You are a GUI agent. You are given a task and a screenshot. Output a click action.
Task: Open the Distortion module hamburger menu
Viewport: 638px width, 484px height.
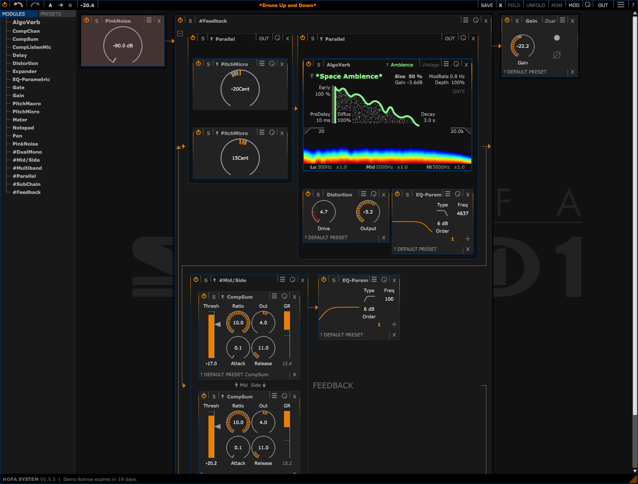(364, 194)
